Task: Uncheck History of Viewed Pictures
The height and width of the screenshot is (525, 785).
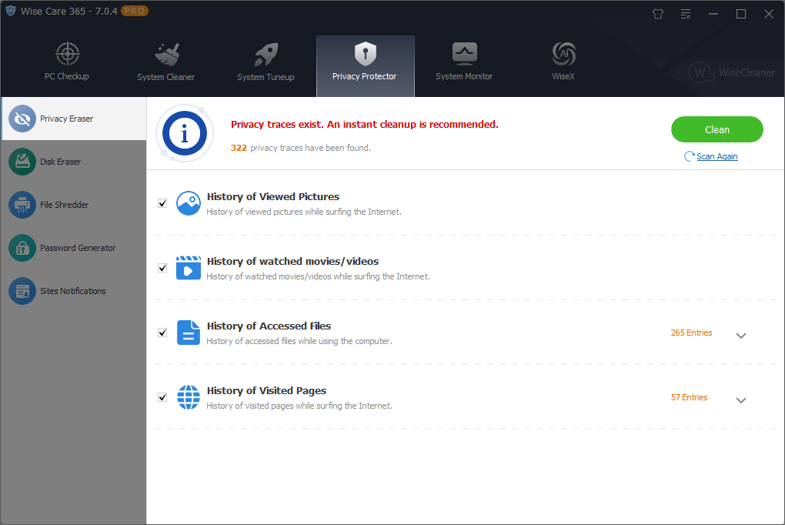Action: click(x=162, y=202)
